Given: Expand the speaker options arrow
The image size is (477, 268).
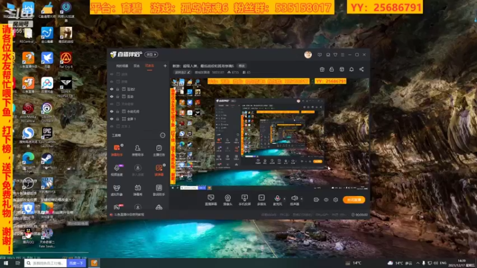Looking at the screenshot, I should click(x=302, y=199).
